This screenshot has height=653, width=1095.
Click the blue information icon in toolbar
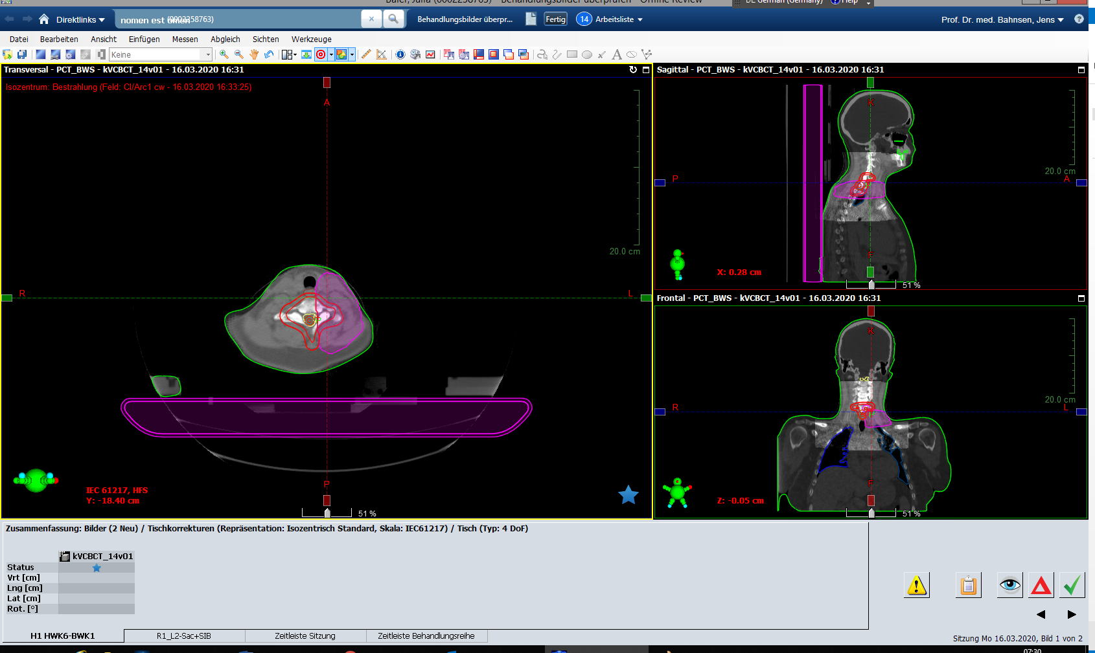(x=400, y=55)
